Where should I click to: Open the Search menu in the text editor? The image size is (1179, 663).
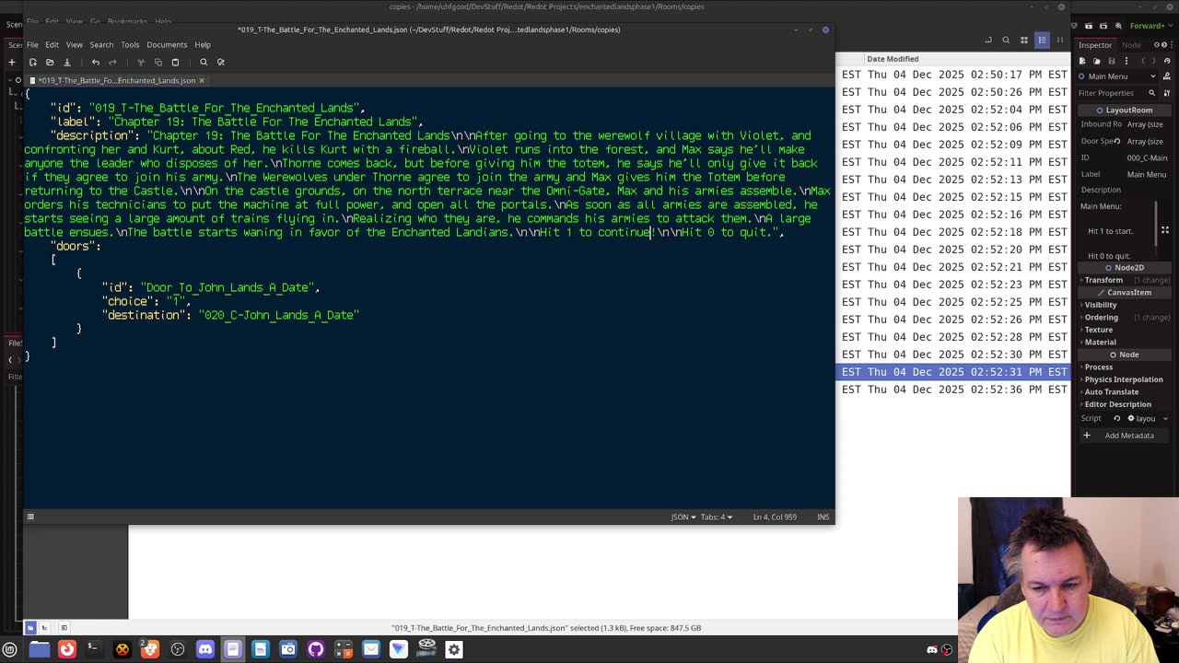[x=101, y=44]
